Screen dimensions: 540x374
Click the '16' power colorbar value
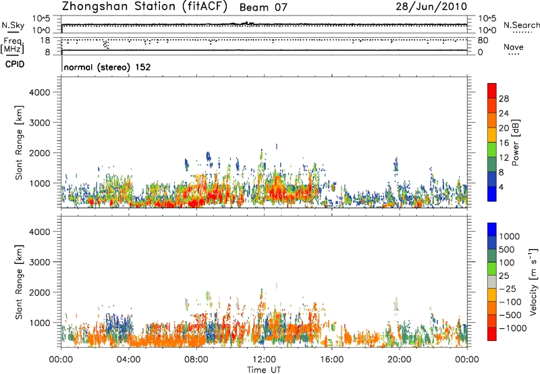[x=504, y=142]
